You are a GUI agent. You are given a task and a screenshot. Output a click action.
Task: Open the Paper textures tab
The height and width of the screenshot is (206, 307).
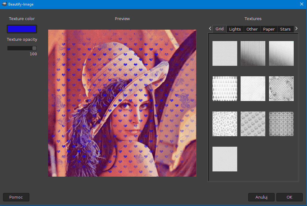click(269, 29)
